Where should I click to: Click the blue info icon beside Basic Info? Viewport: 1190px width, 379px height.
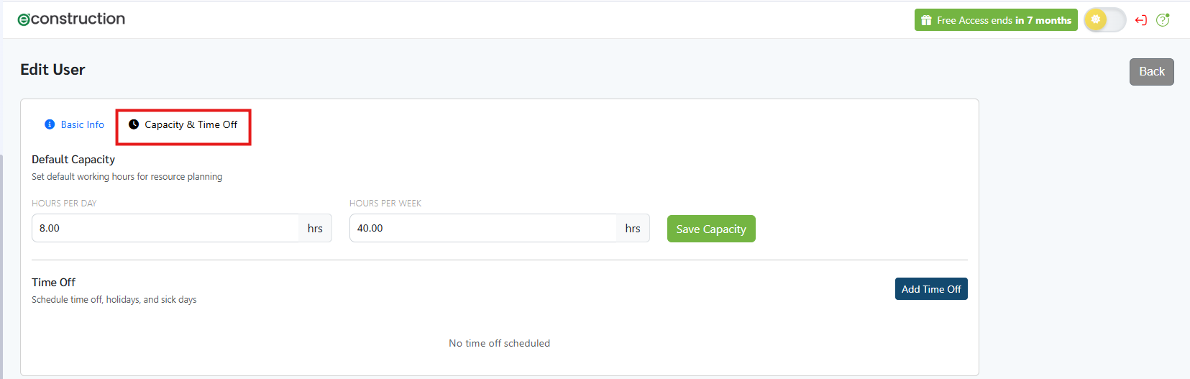point(50,124)
